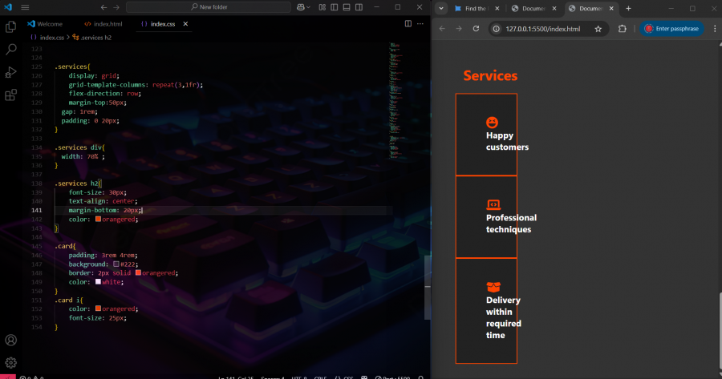The width and height of the screenshot is (722, 379).
Task: Reload the browser page
Action: [x=476, y=29]
